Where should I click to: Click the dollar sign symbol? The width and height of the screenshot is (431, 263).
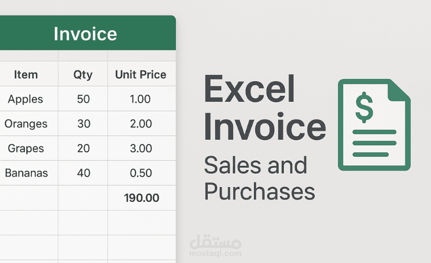point(364,107)
